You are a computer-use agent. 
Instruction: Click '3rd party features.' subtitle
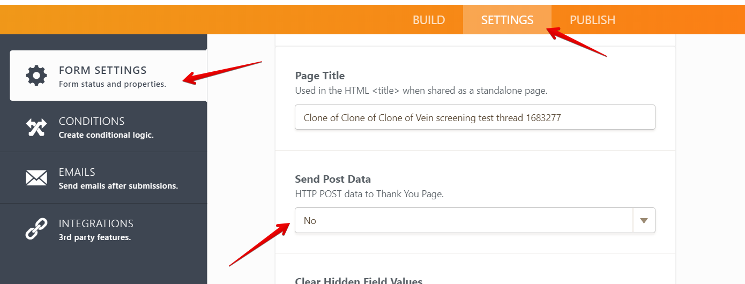click(x=95, y=237)
